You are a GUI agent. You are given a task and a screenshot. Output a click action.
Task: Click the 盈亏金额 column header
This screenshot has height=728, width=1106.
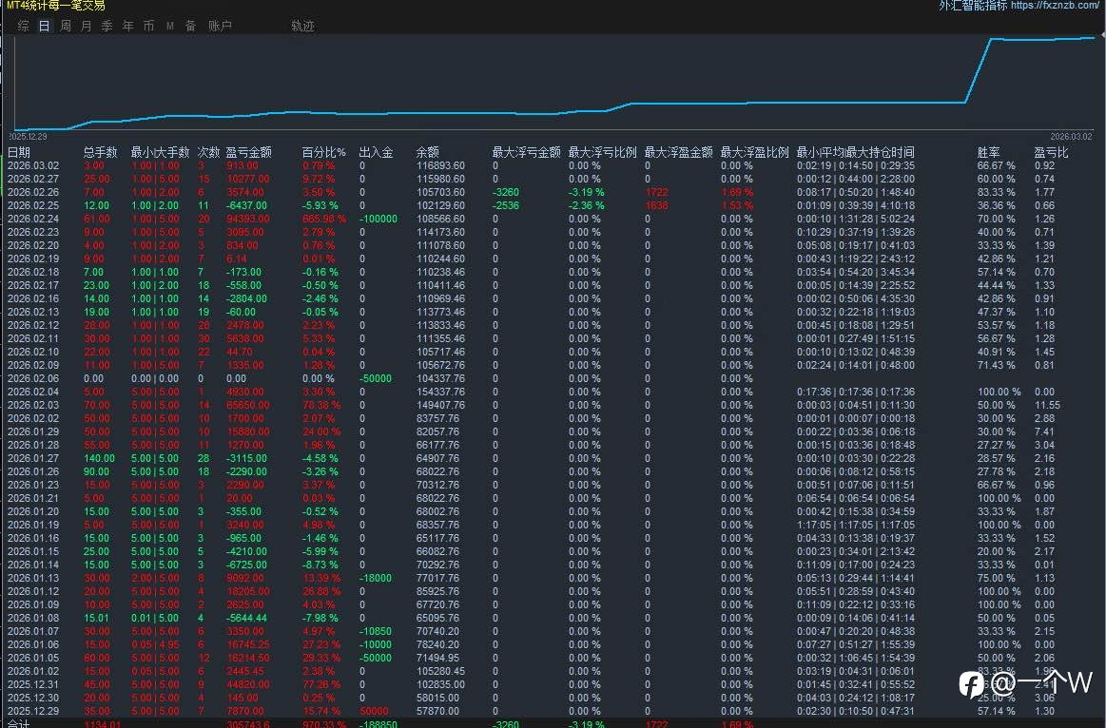(248, 152)
